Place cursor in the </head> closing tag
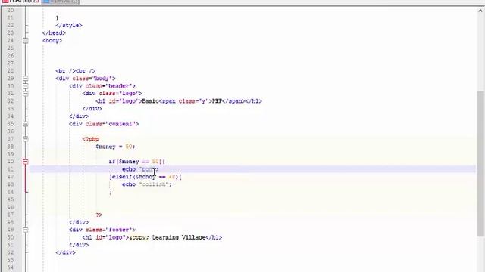 click(x=54, y=33)
